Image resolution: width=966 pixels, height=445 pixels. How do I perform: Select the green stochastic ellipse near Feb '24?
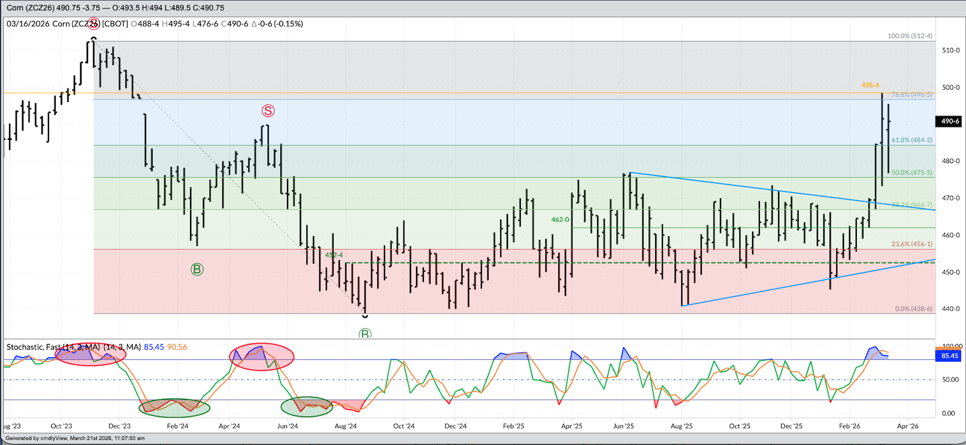[x=175, y=408]
